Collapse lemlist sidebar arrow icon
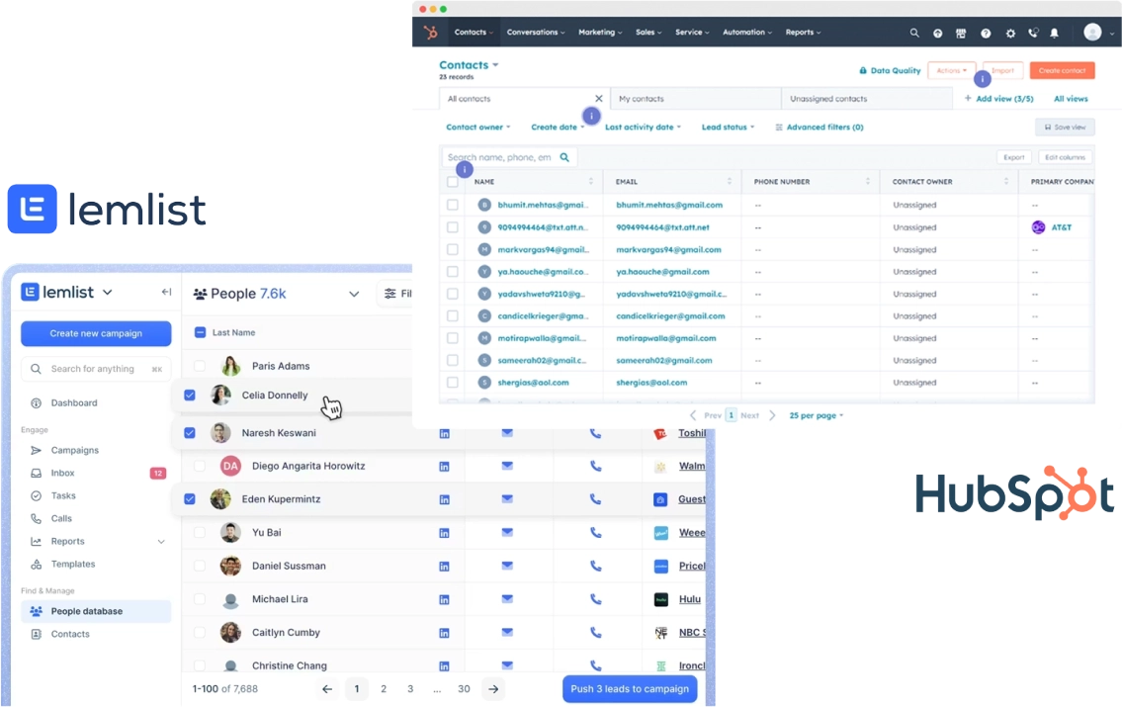Viewport: 1122px width, 707px height. 166,292
